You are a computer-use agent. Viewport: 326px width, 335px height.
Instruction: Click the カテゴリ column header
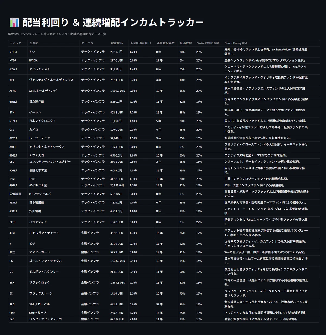[x=95, y=43]
